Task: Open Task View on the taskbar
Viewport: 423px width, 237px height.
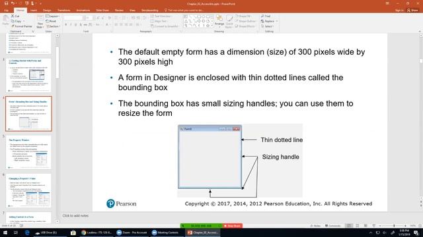Action: point(16,232)
